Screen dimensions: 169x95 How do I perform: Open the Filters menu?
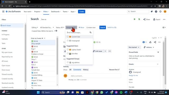46,12
